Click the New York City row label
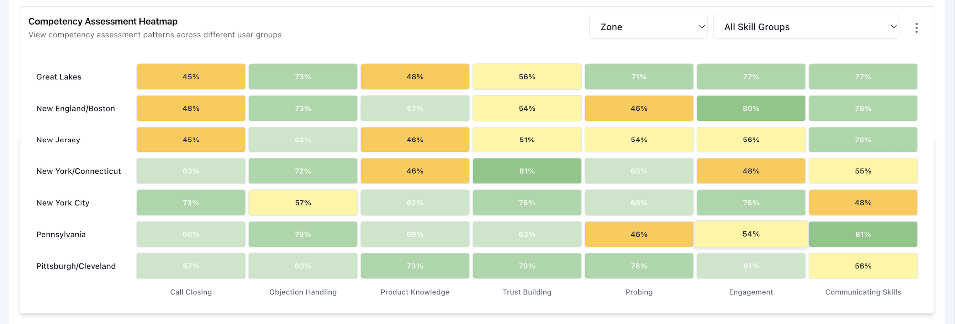955x324 pixels. [x=63, y=203]
